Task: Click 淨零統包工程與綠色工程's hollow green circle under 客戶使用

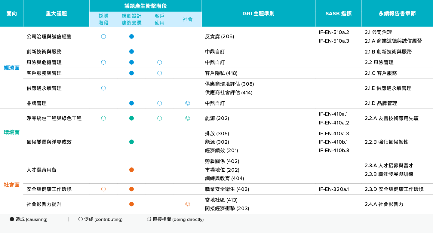Action: point(160,118)
